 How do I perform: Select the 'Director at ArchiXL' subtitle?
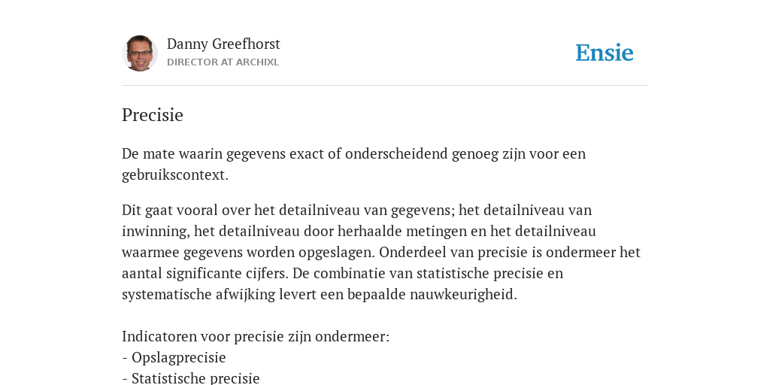pos(223,62)
